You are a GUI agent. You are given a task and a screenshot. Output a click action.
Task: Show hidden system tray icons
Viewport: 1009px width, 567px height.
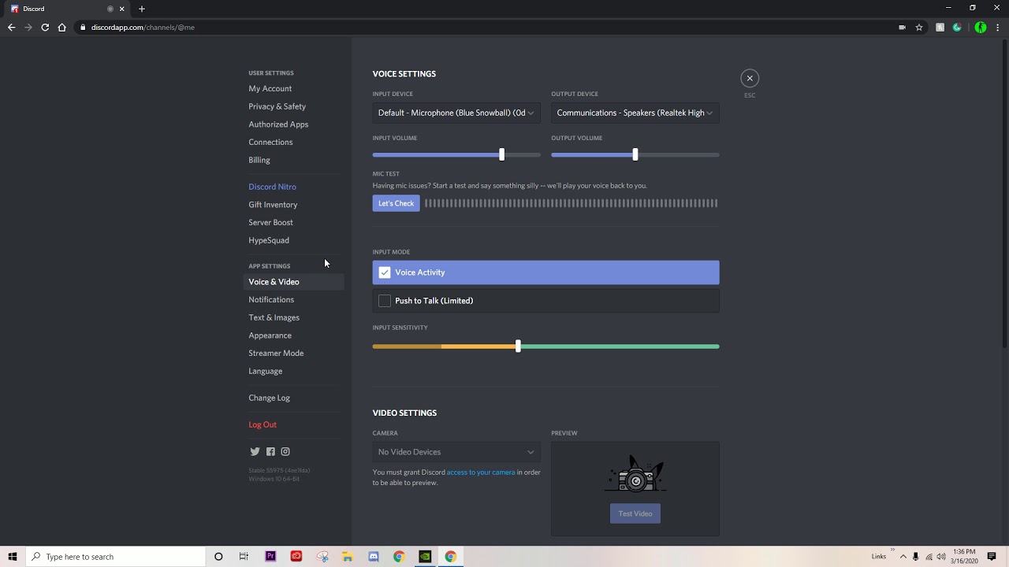903,556
